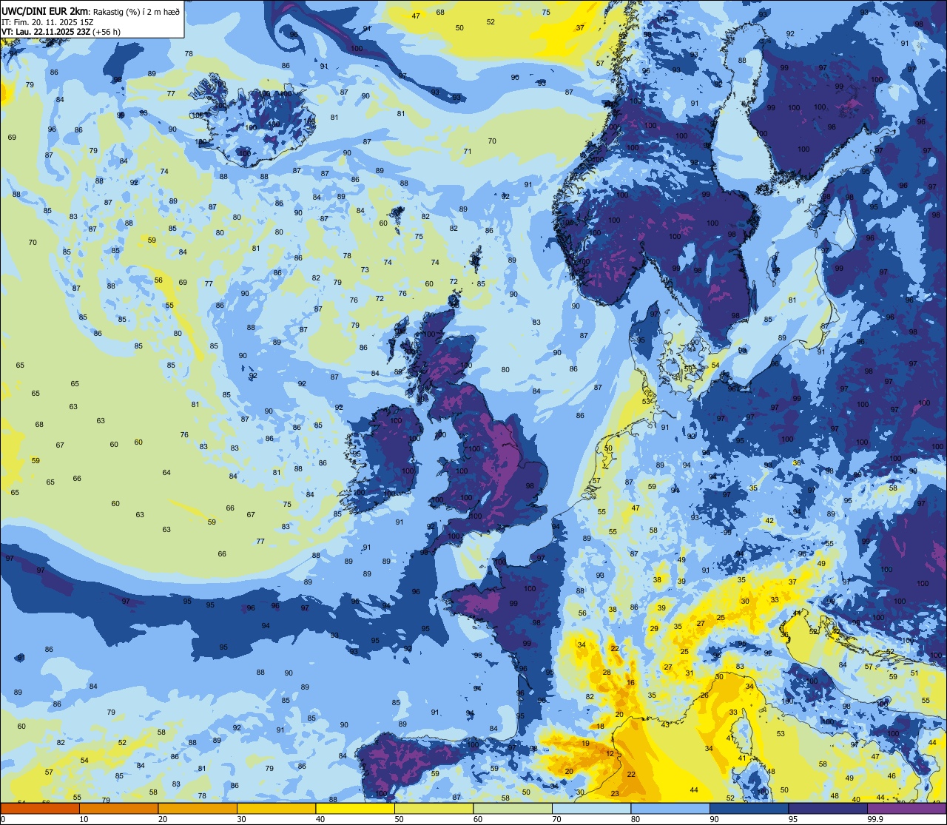The width and height of the screenshot is (947, 825).
Task: Click the light blue swatch between 70 and 80
Action: click(x=591, y=808)
